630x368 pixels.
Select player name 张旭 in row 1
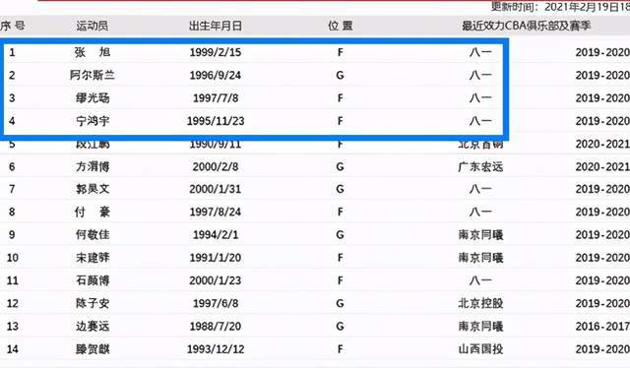92,52
